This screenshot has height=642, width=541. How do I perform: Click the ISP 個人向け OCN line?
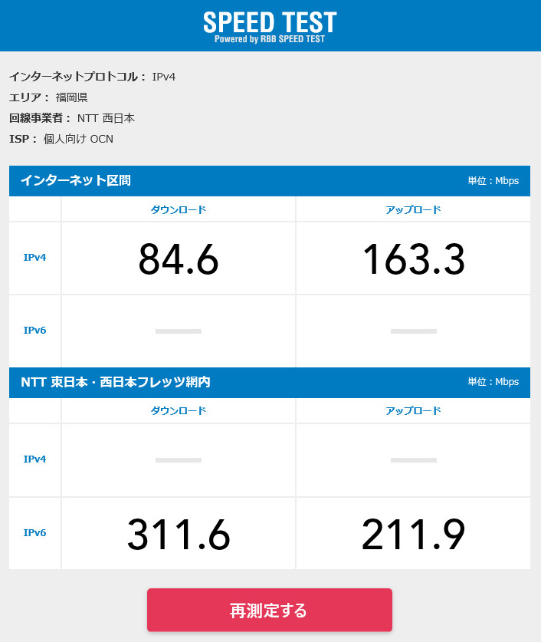click(x=61, y=139)
